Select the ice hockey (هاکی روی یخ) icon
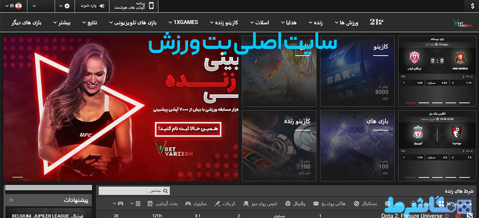Image resolution: width=479 pixels, height=218 pixels. [x=316, y=203]
